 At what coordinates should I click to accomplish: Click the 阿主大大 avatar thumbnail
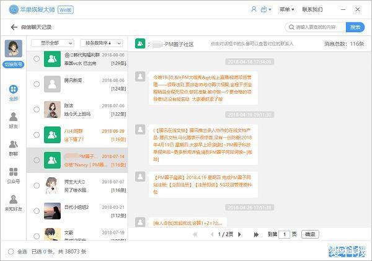pyautogui.click(x=53, y=185)
